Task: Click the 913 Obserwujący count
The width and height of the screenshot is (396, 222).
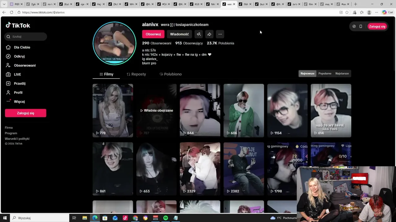Action: (189, 43)
